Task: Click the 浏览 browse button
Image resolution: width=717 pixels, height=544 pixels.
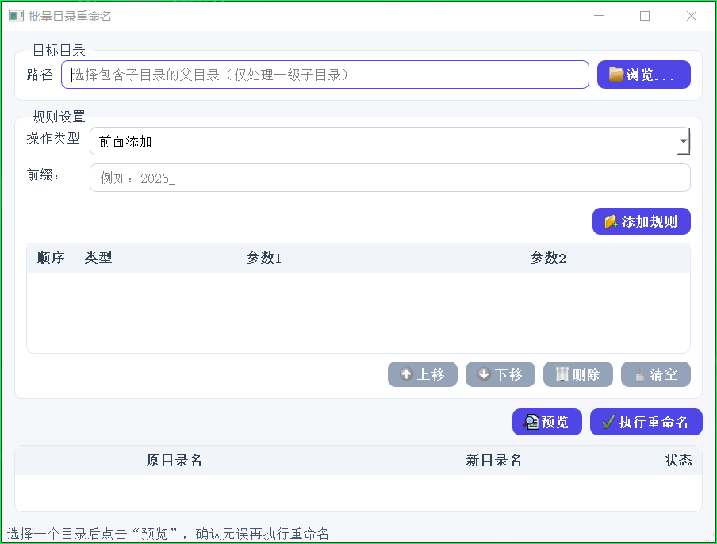Action: [643, 74]
